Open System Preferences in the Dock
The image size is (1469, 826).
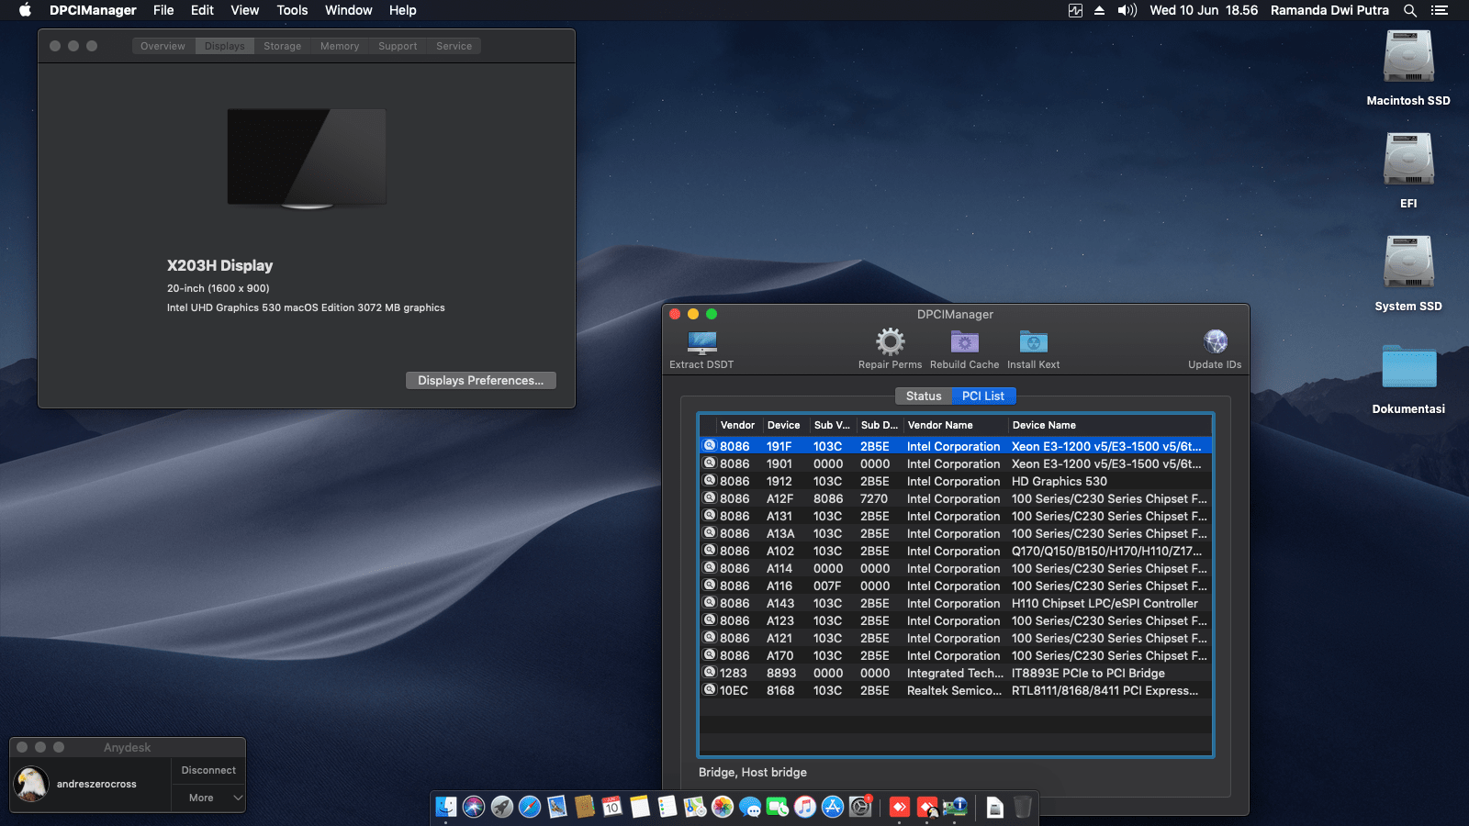tap(860, 807)
